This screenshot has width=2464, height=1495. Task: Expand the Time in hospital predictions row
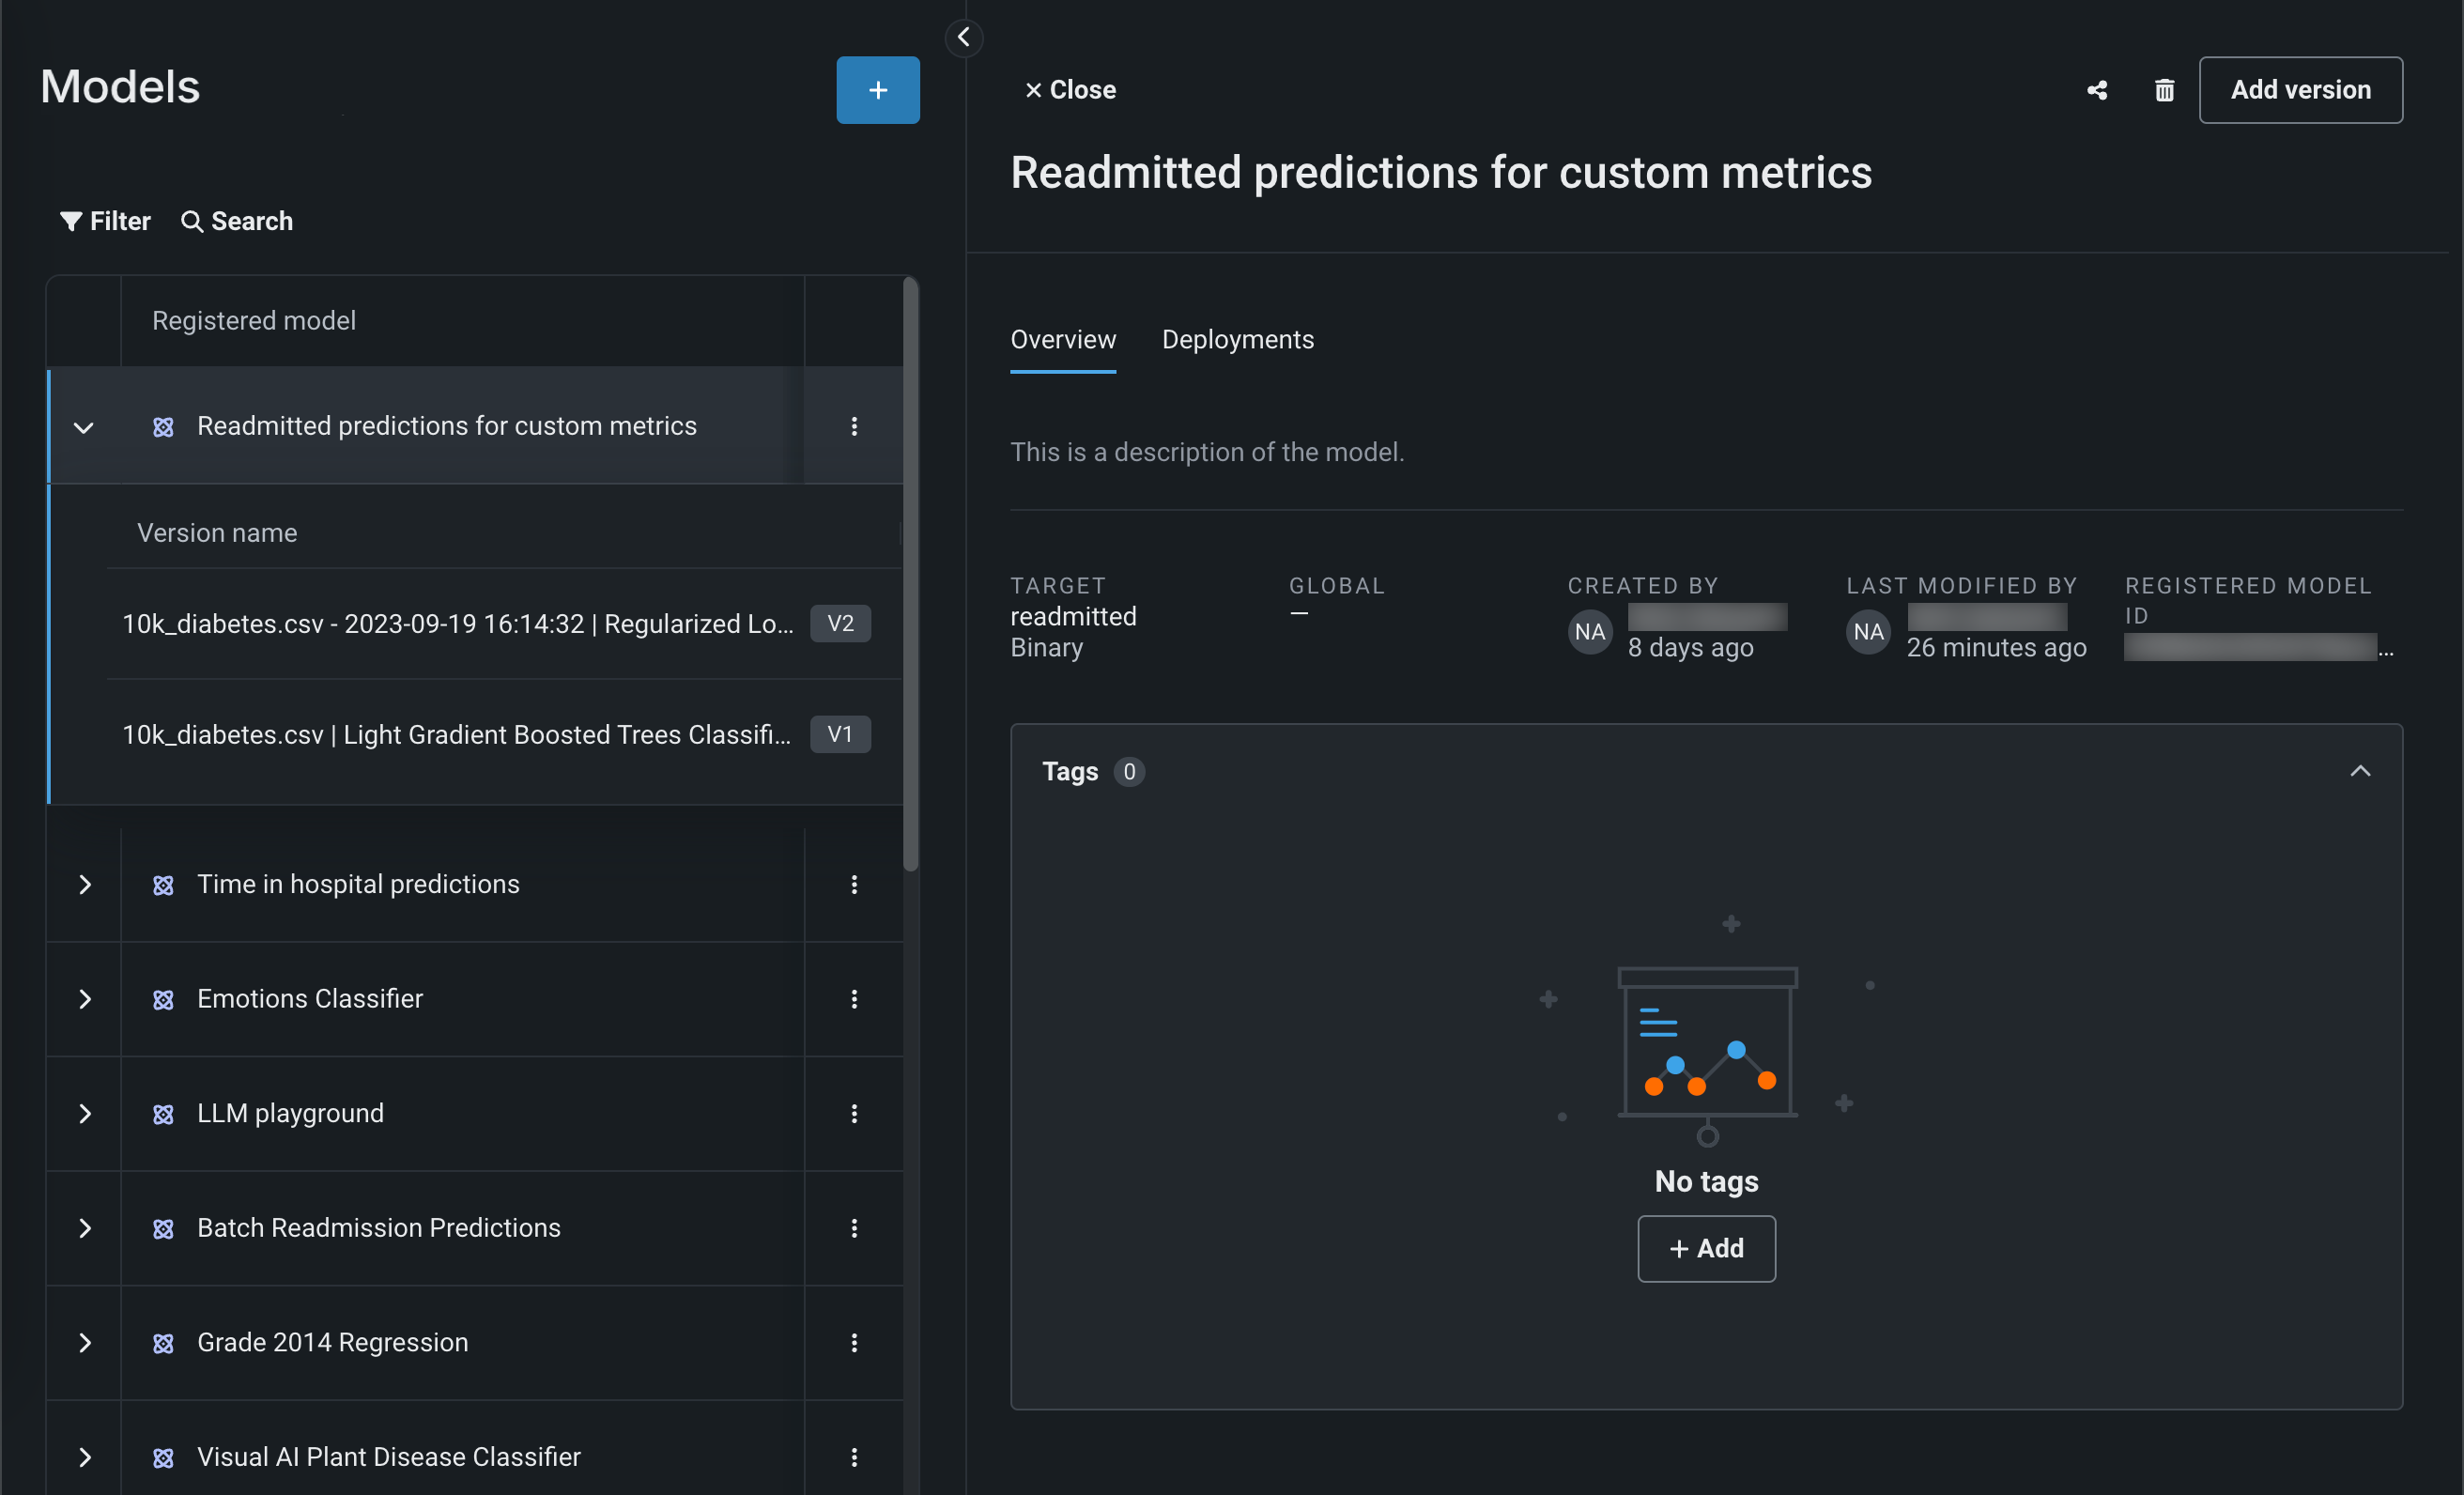[84, 884]
